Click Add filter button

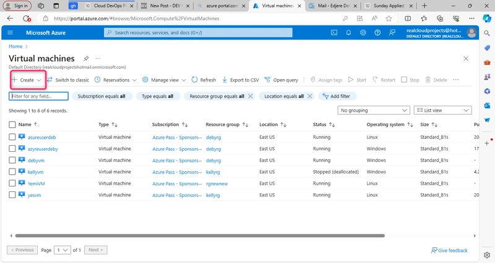tap(337, 96)
